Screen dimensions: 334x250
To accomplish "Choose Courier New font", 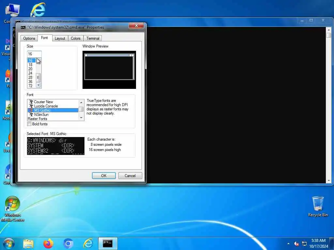I will (x=53, y=102).
